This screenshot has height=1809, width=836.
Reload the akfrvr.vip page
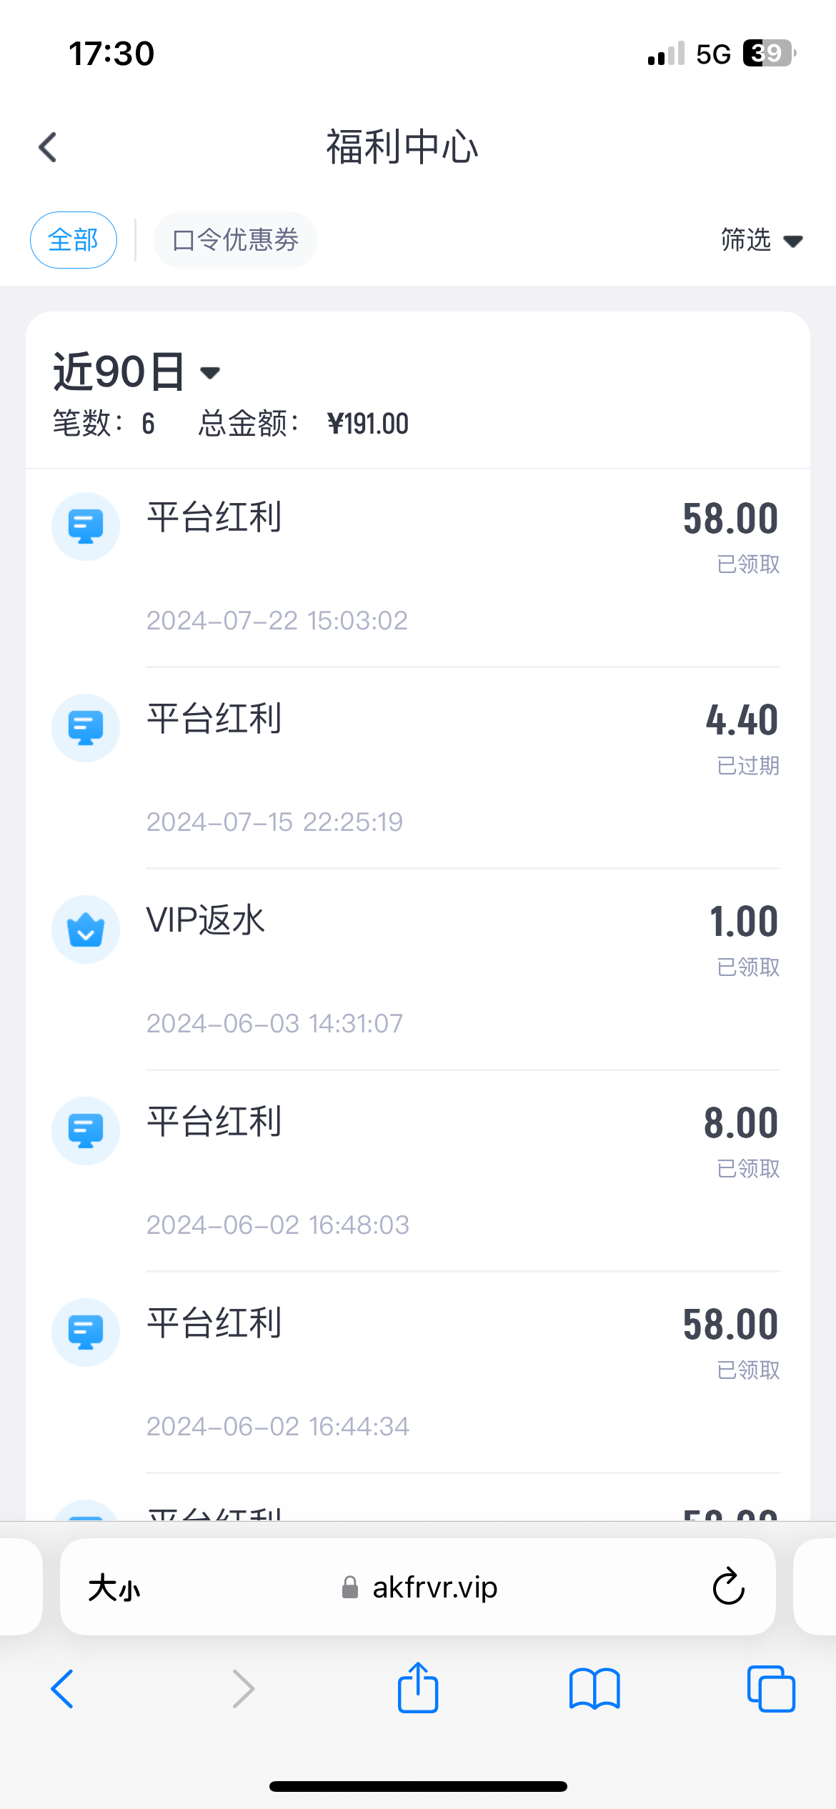(728, 1587)
